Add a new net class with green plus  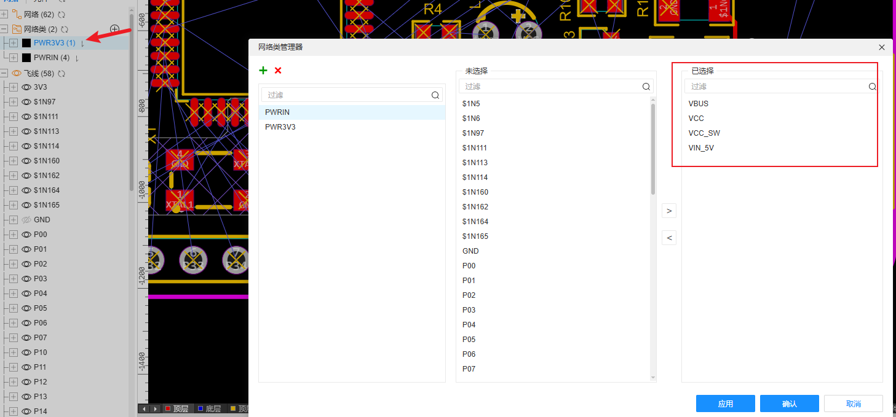pyautogui.click(x=263, y=71)
